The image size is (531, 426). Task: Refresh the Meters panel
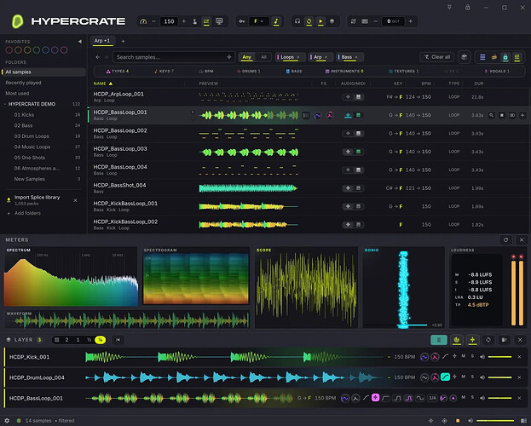tap(505, 240)
